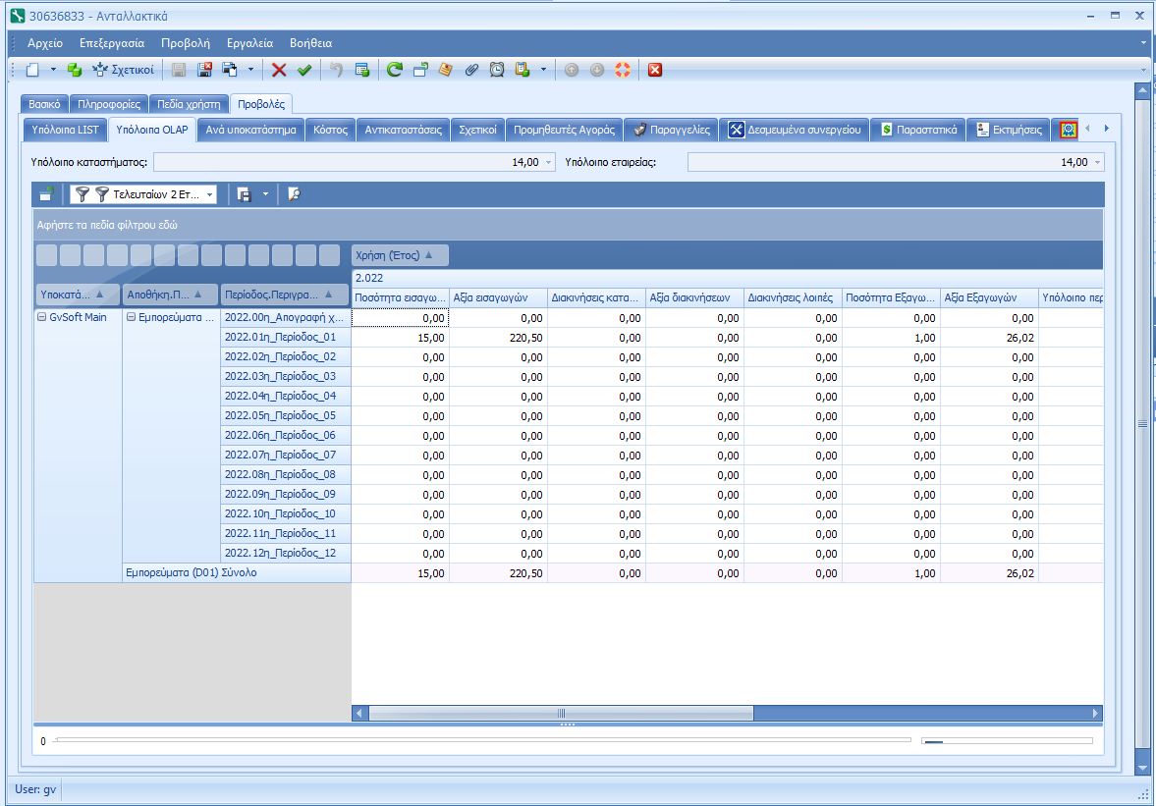The width and height of the screenshot is (1156, 806).
Task: Open the new document dropdown arrow
Action: tap(53, 70)
